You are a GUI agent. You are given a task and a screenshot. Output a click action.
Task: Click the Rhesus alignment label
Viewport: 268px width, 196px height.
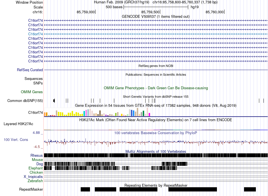[x=37, y=155]
